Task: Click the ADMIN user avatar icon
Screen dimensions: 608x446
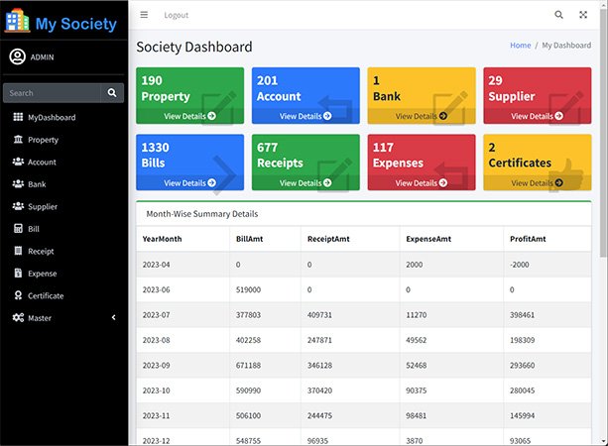Action: [17, 56]
